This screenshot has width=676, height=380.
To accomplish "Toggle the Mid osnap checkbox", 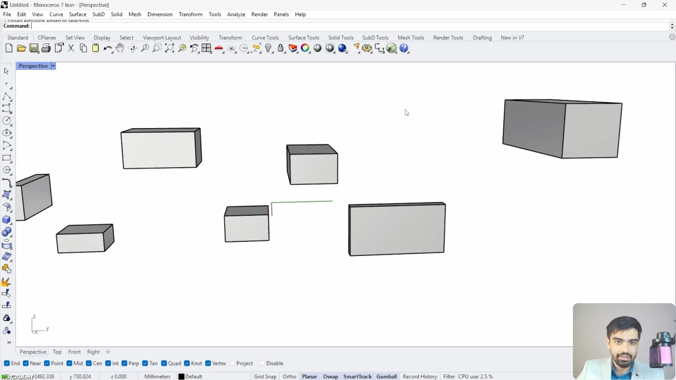I will point(69,363).
